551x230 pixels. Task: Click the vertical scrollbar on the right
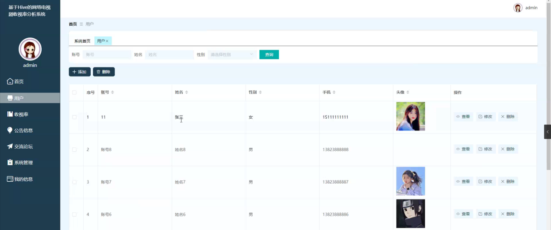(x=548, y=87)
